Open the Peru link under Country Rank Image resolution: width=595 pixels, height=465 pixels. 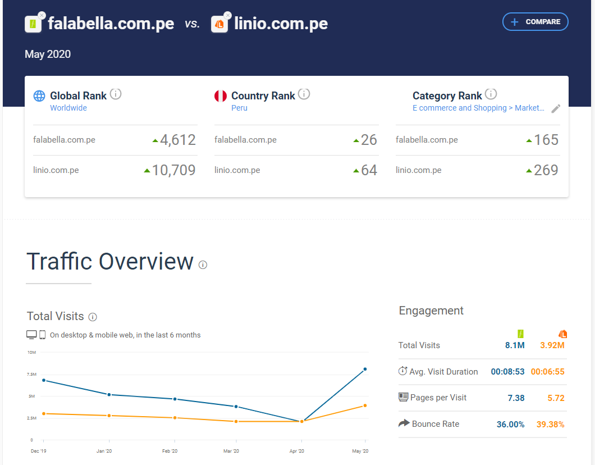tap(239, 108)
